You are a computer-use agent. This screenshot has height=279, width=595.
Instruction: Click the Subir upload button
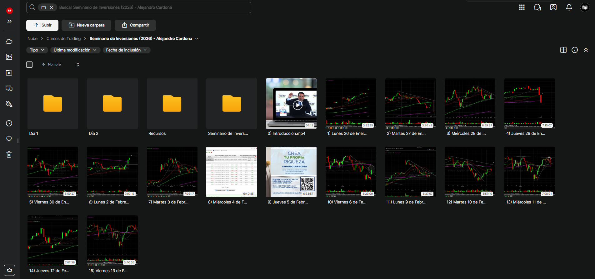click(x=42, y=25)
